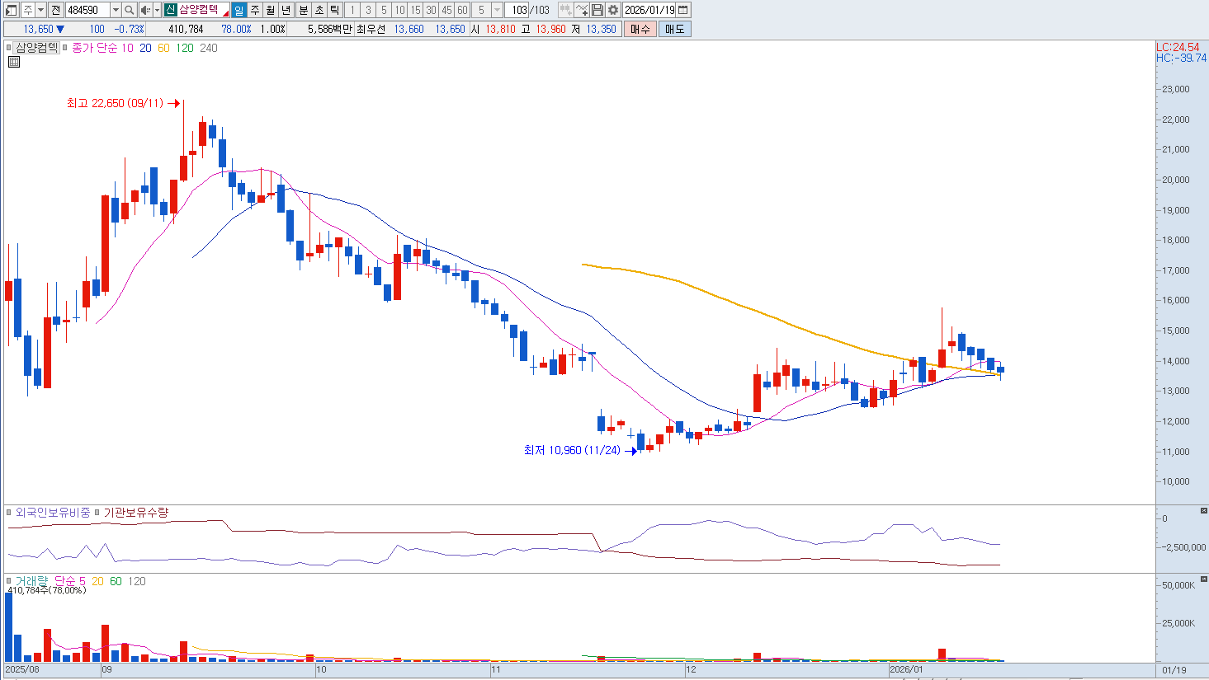Click the data grid icon under 삼양컴텍 label
This screenshot has width=1209, height=680.
click(14, 62)
